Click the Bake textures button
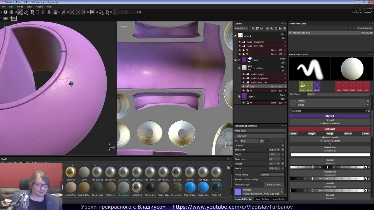This screenshot has width=374, height=210. [x=274, y=184]
